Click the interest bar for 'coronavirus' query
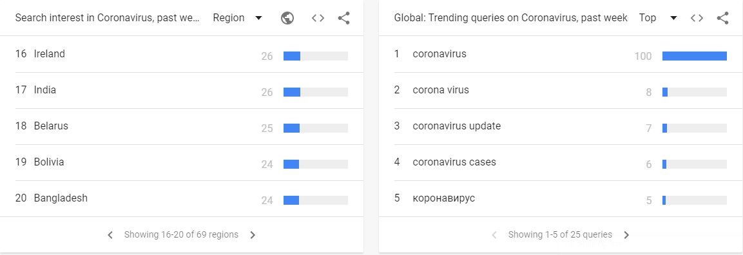Image resolution: width=743 pixels, height=255 pixels. 694,56
